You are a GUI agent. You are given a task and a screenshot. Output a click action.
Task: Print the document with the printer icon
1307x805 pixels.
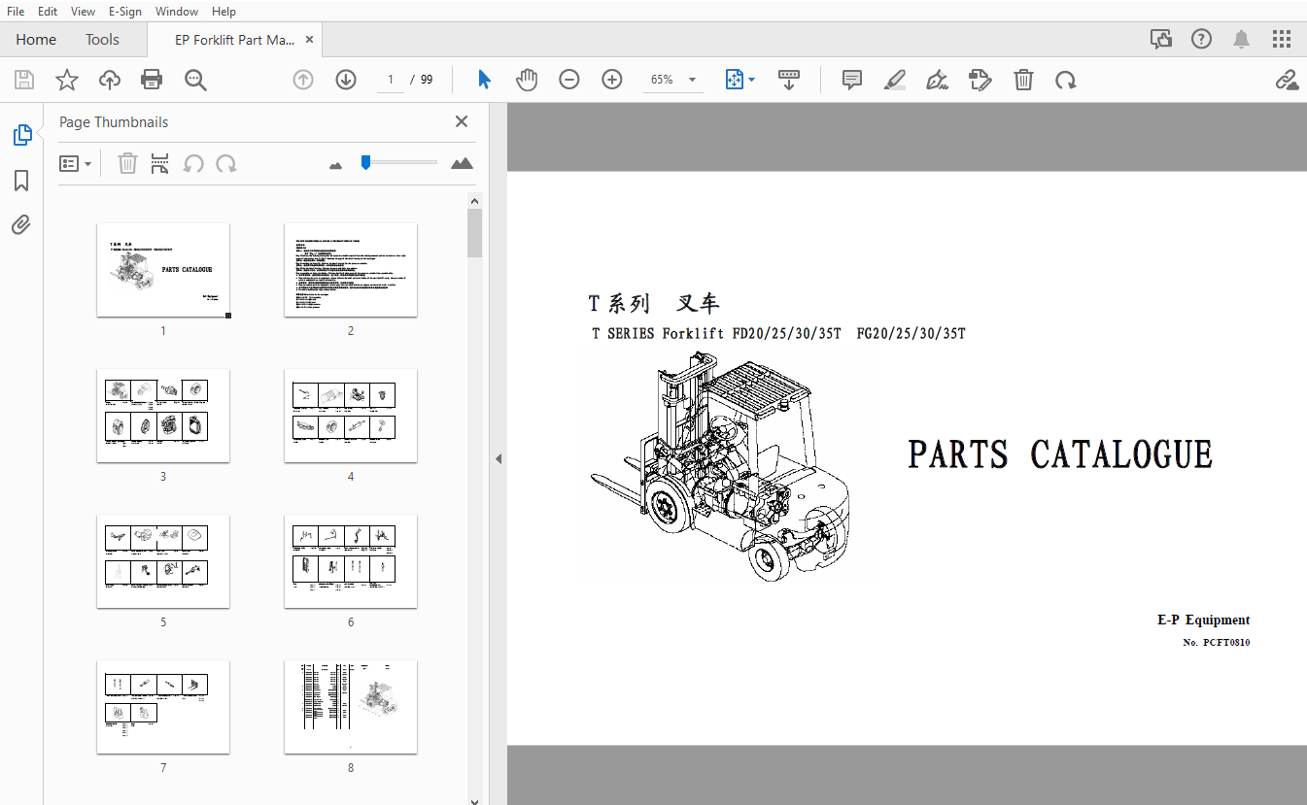(x=152, y=80)
